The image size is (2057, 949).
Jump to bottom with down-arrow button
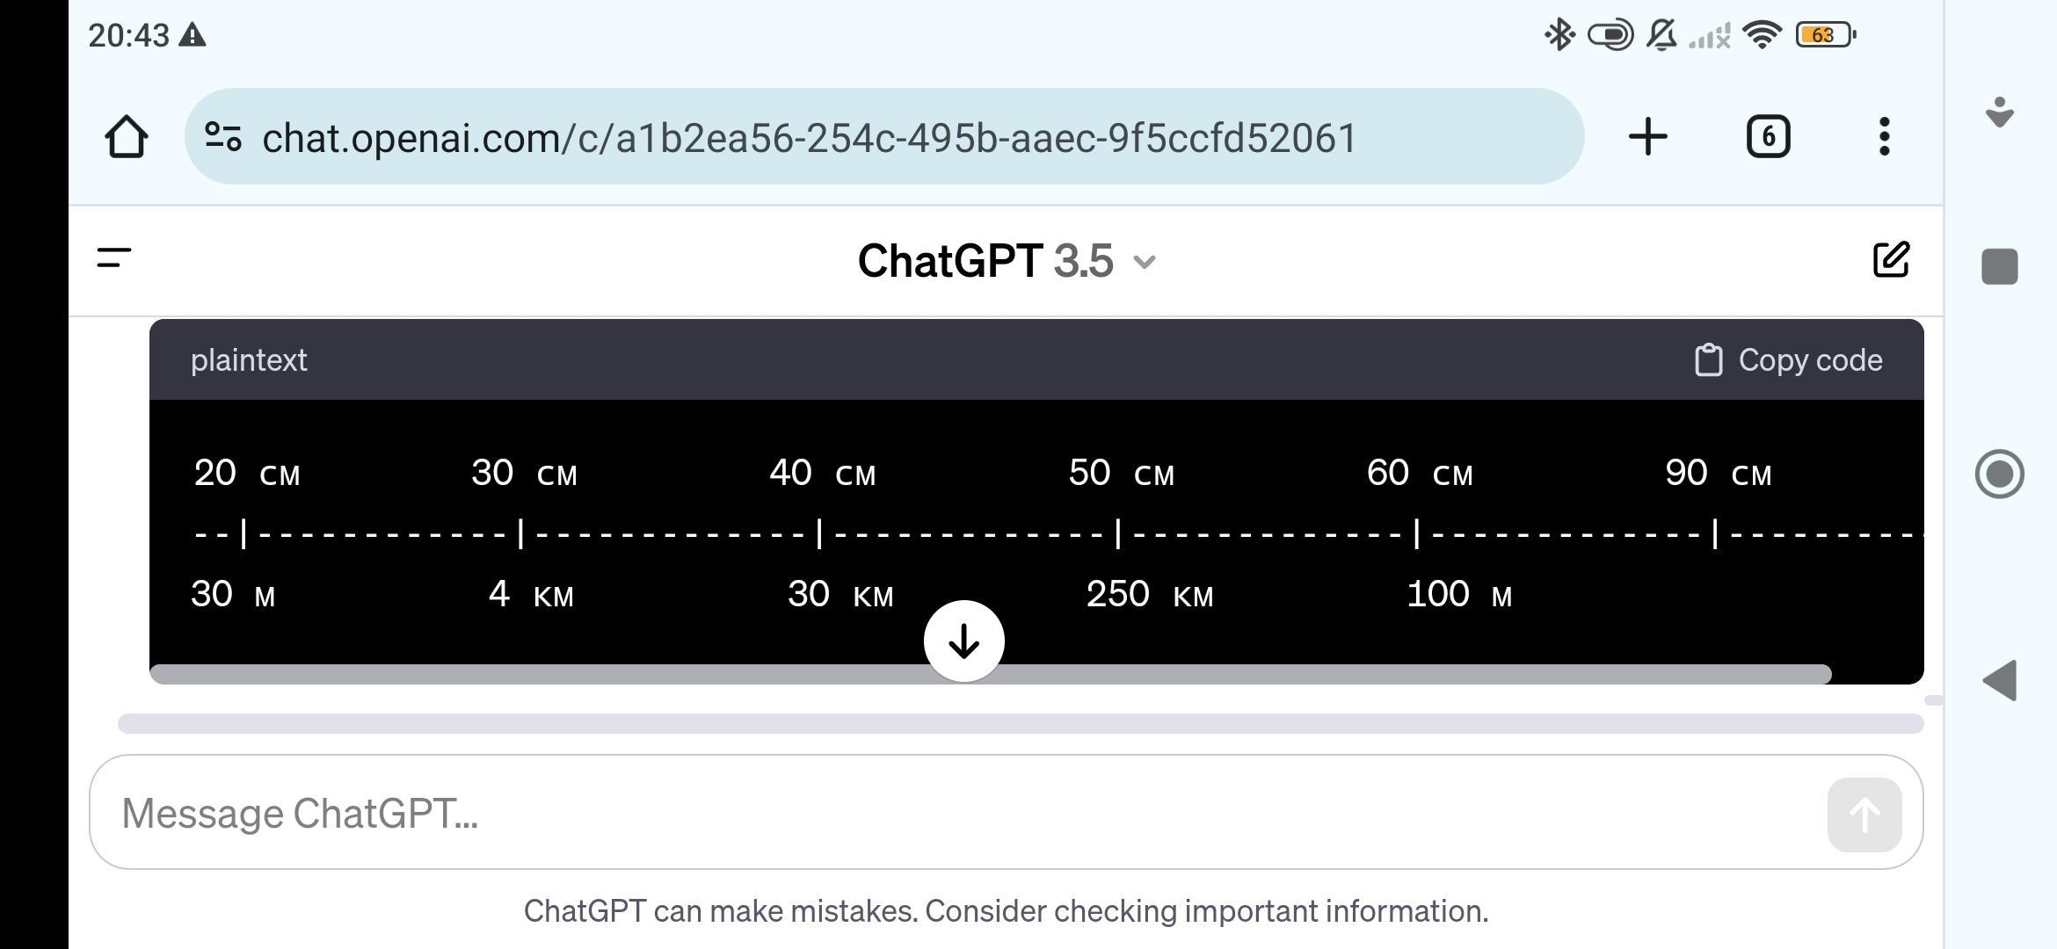tap(964, 641)
